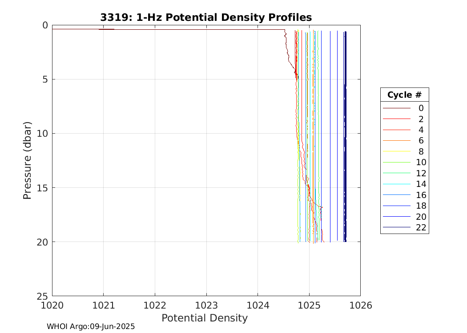The image size is (467, 333).
Task: Click legend entry for cycle 4
Action: click(404, 130)
